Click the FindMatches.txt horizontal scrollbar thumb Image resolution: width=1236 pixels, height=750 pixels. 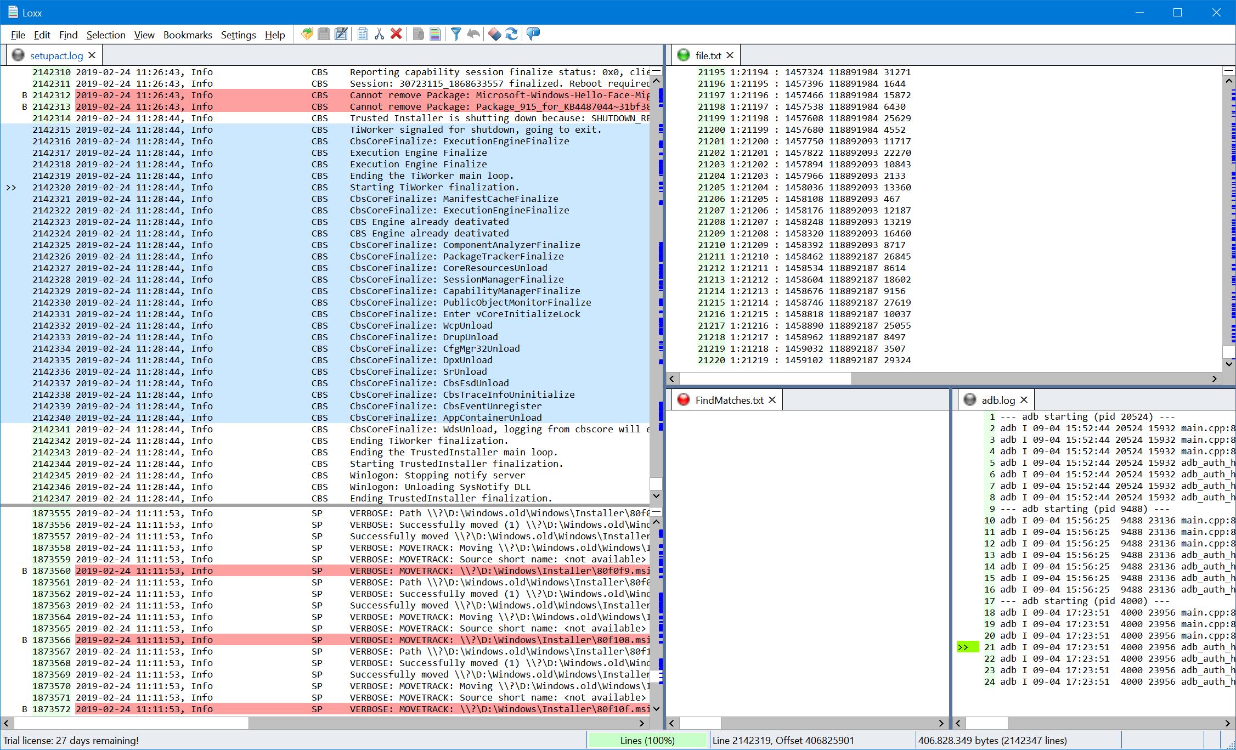[x=700, y=723]
